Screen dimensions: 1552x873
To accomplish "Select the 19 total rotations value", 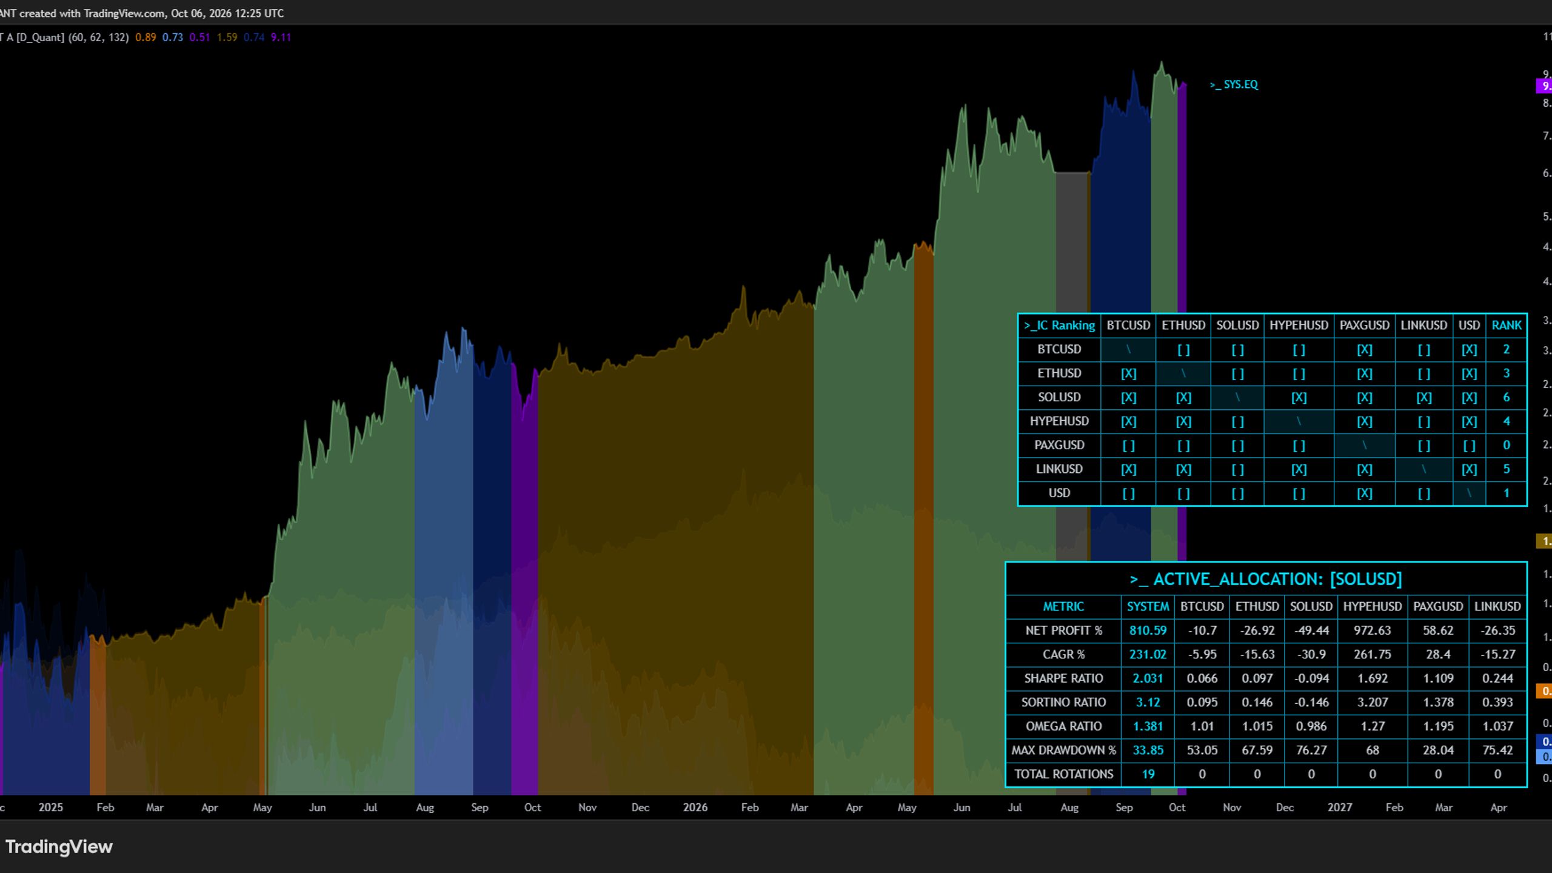I will (1148, 774).
